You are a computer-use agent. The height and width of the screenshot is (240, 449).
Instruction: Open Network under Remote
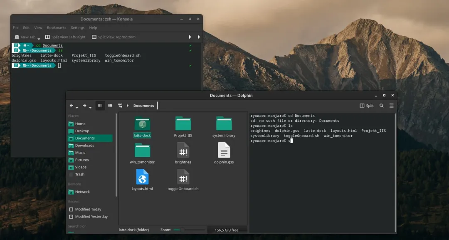coord(90,192)
